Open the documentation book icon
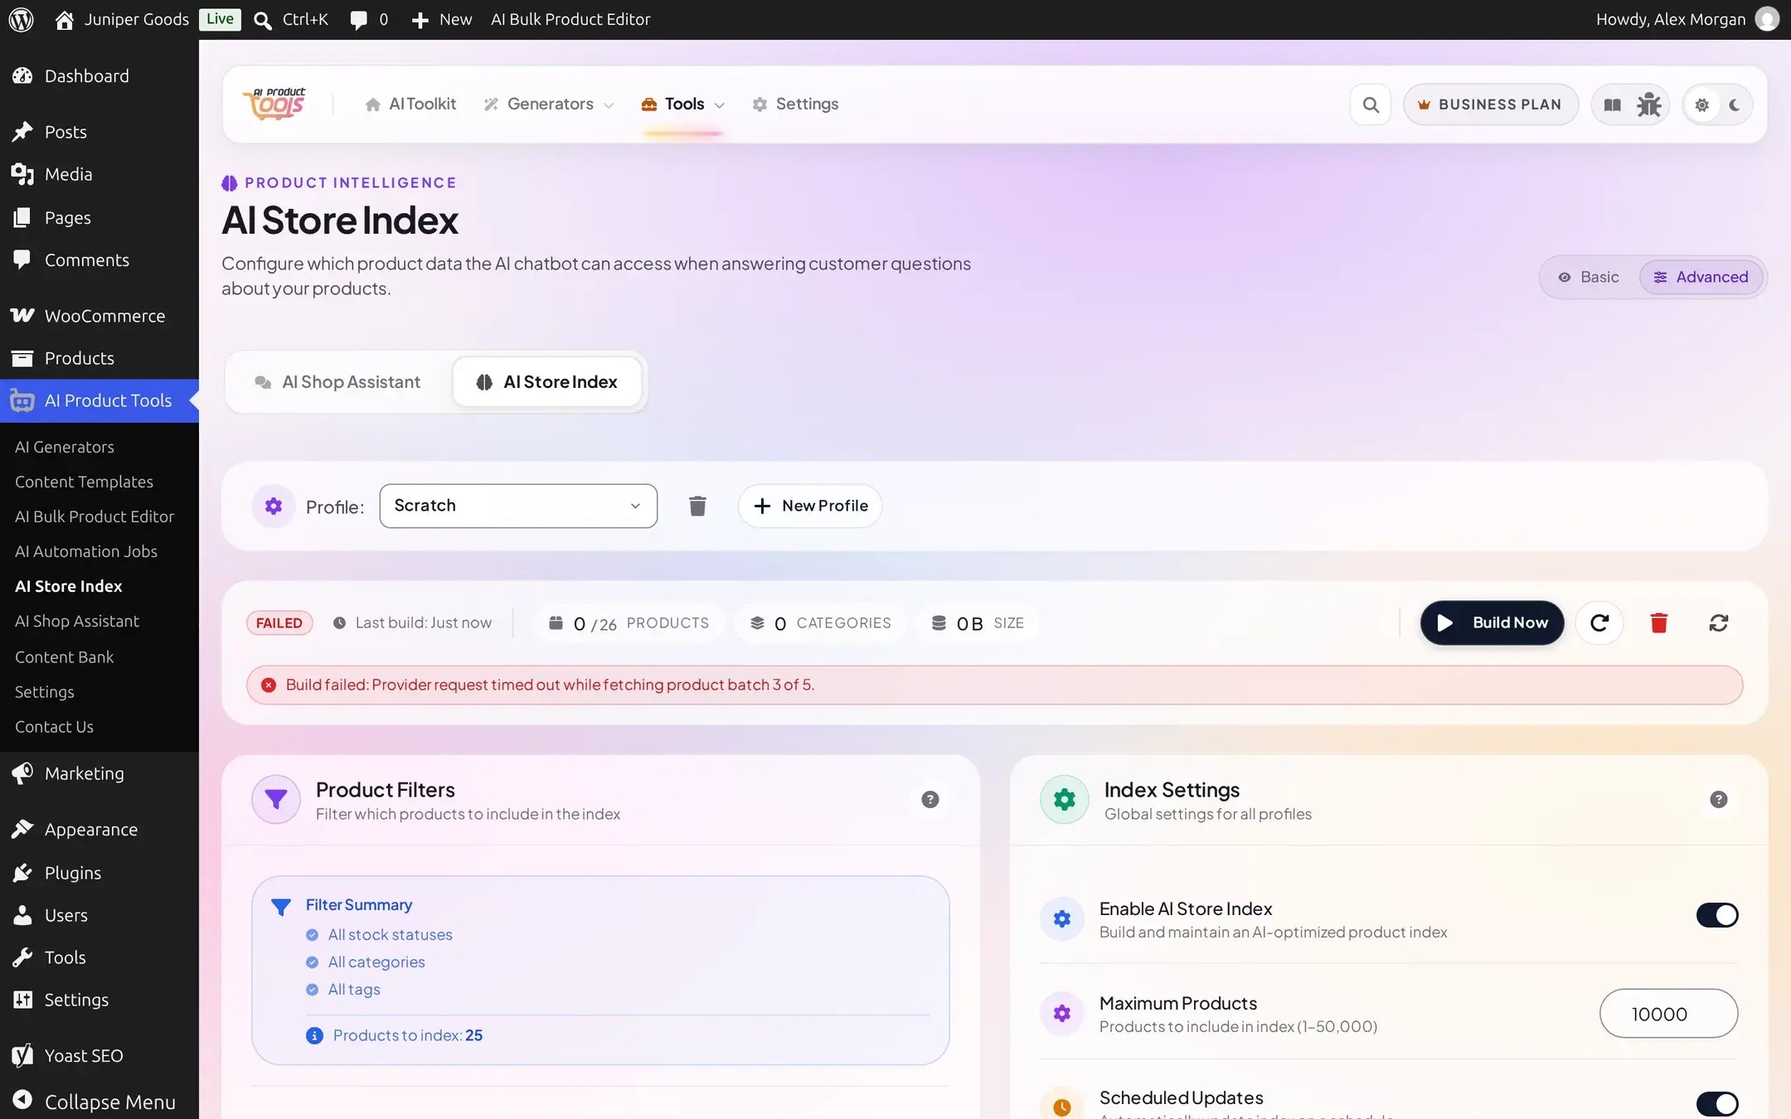The width and height of the screenshot is (1791, 1119). click(1612, 104)
